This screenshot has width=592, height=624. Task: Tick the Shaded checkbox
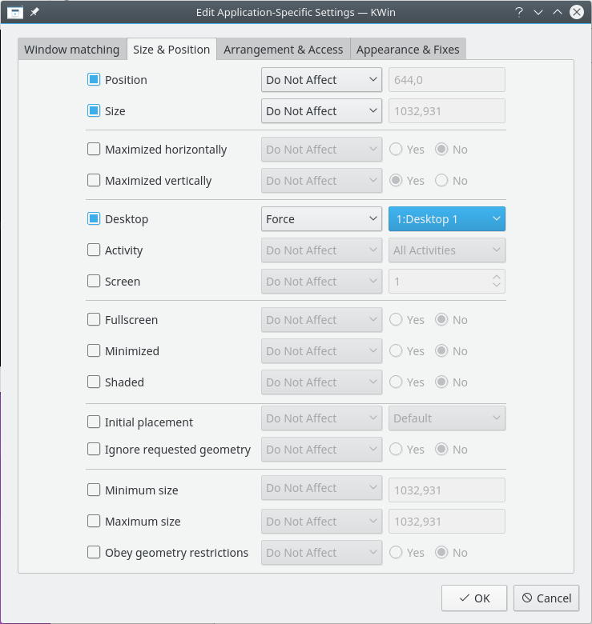[94, 382]
